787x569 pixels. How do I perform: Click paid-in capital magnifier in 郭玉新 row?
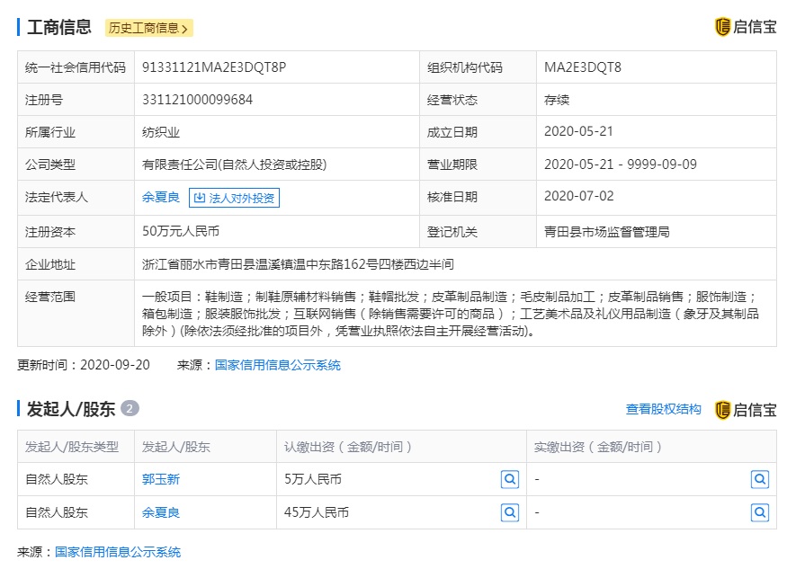point(760,479)
